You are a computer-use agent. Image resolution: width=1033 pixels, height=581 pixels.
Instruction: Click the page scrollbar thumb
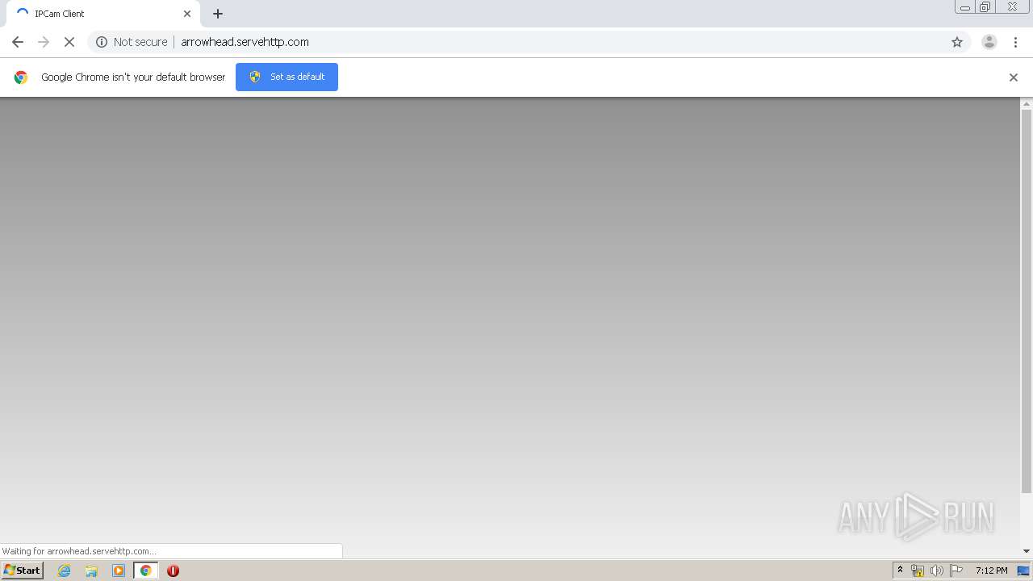(1027, 301)
